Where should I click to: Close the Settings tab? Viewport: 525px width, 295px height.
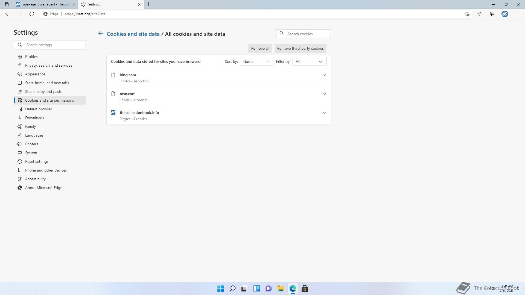click(x=139, y=4)
